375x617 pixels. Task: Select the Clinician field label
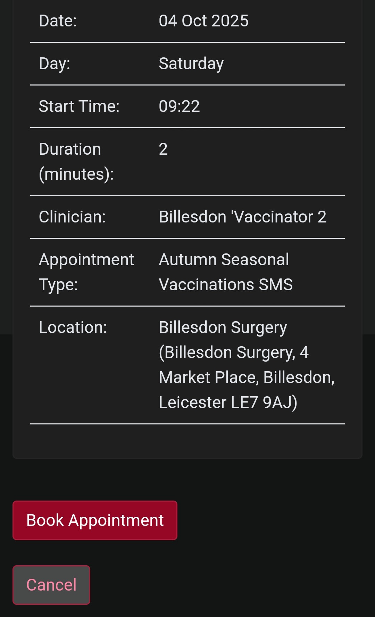point(72,217)
